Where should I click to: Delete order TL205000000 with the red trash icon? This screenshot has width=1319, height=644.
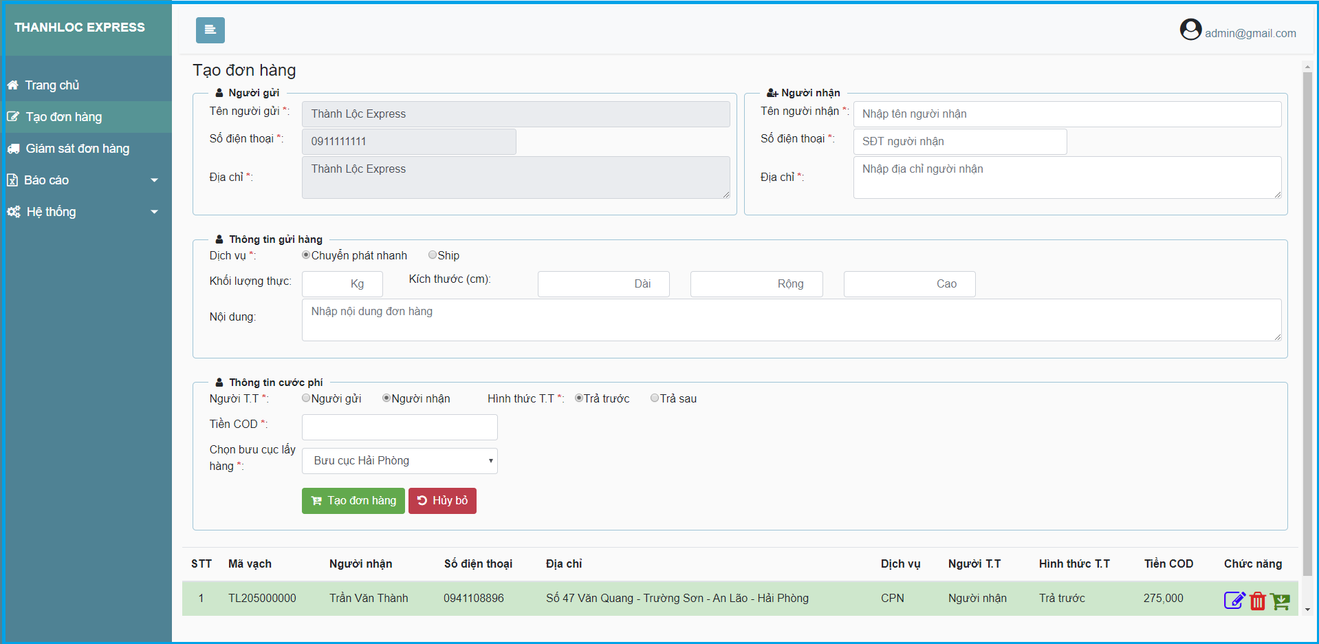point(1258,601)
